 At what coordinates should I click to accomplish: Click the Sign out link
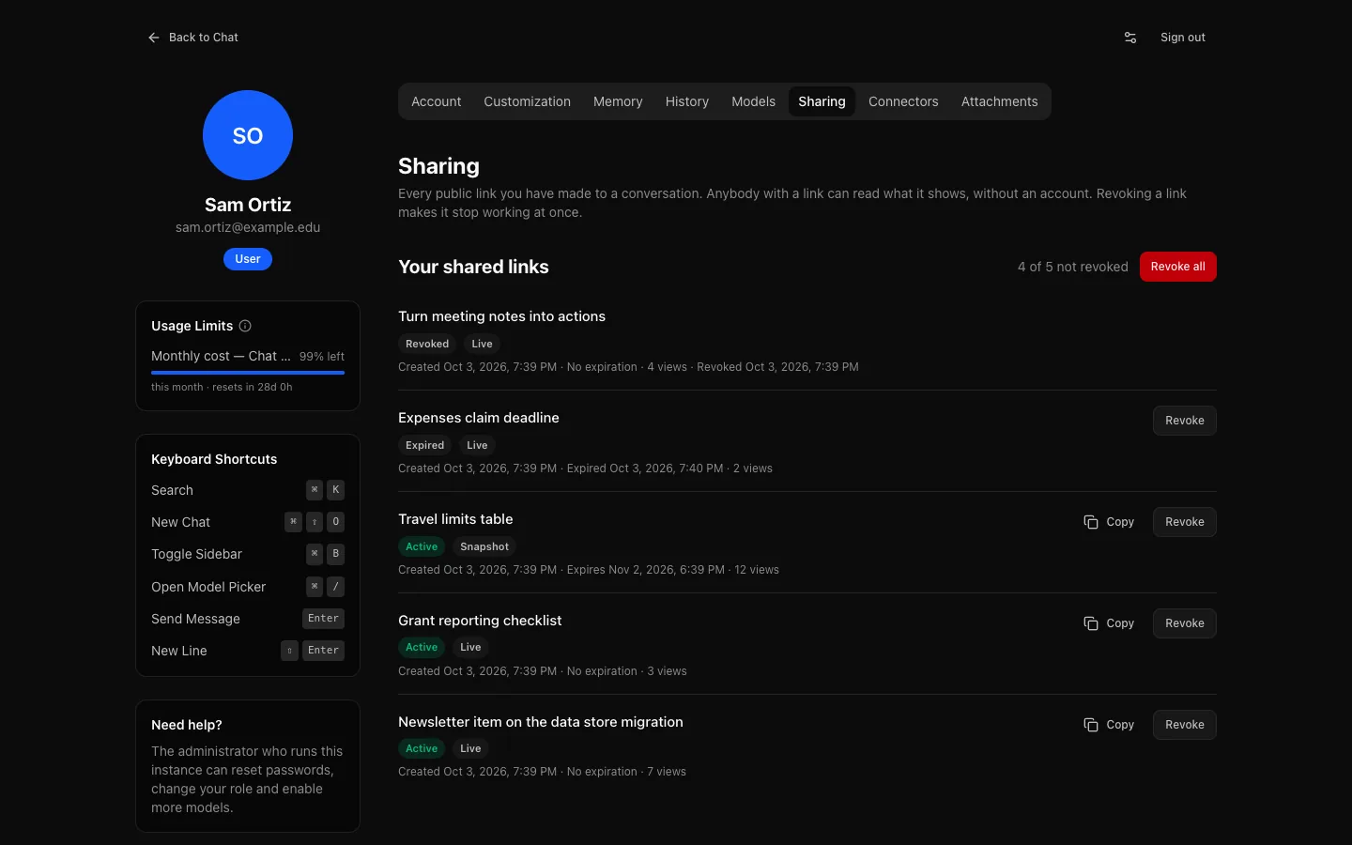pos(1183,38)
